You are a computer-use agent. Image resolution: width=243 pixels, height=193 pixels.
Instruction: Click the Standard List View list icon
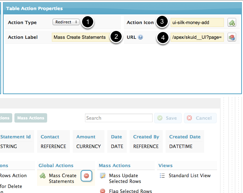pyautogui.click(x=162, y=176)
